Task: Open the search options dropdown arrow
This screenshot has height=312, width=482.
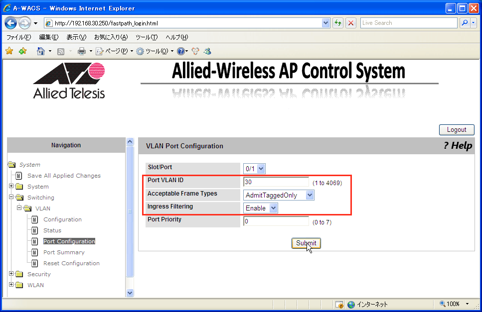Action: tap(474, 23)
